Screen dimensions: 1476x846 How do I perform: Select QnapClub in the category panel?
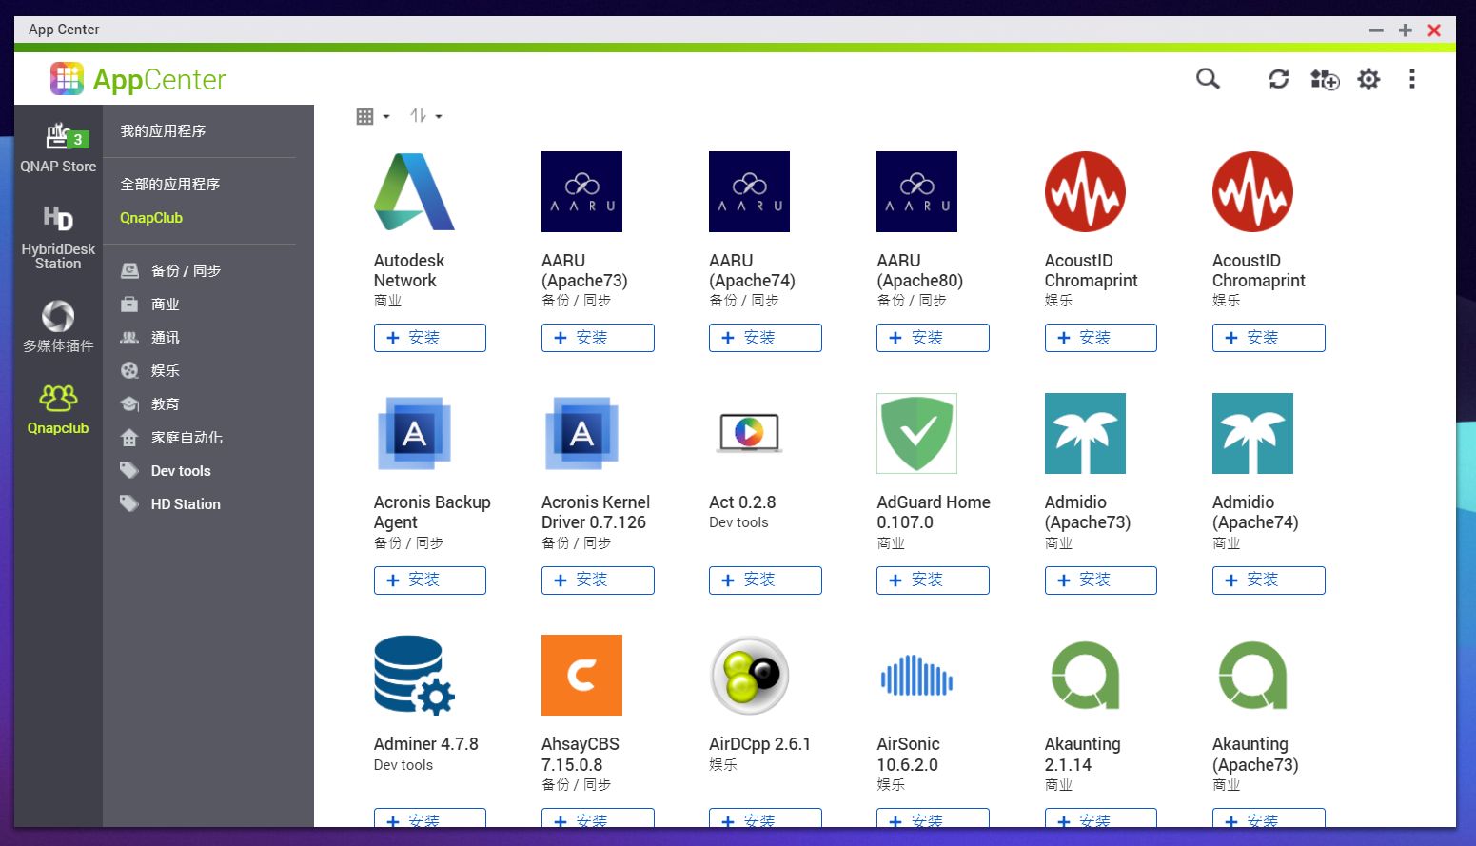point(151,218)
